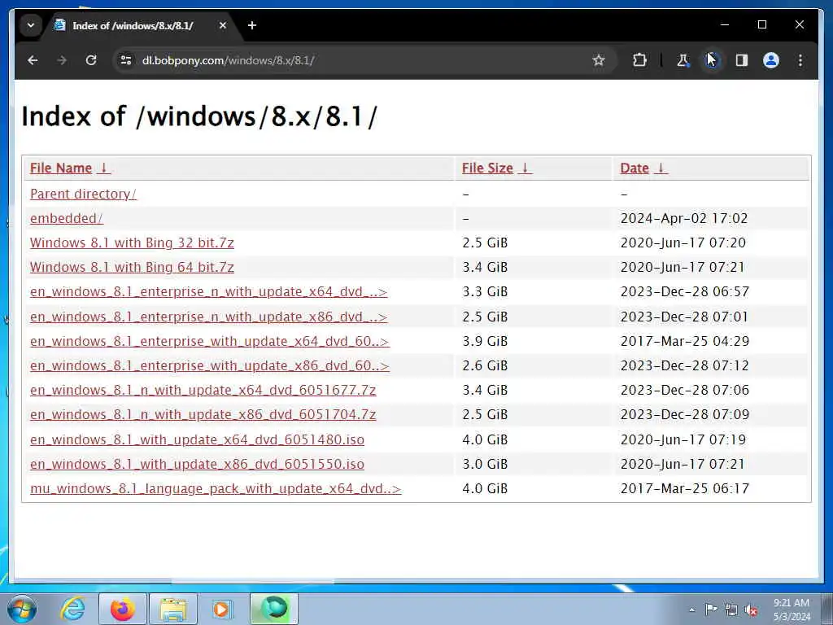The width and height of the screenshot is (833, 625).
Task: Sort by File Name column
Action: pos(60,168)
